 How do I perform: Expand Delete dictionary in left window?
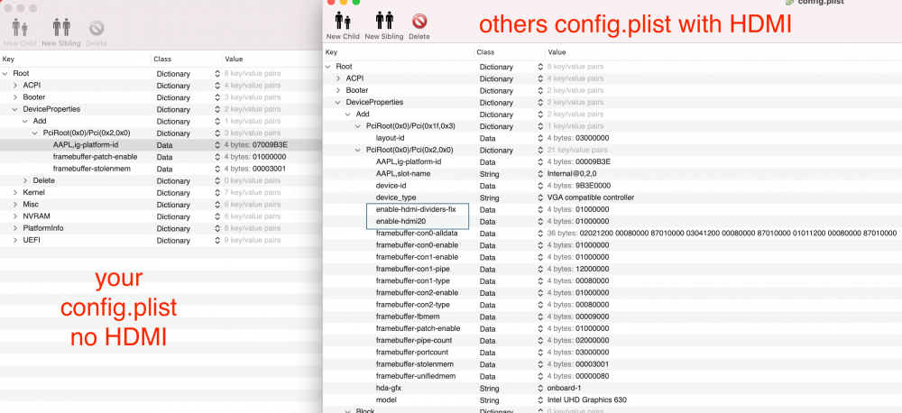click(25, 180)
